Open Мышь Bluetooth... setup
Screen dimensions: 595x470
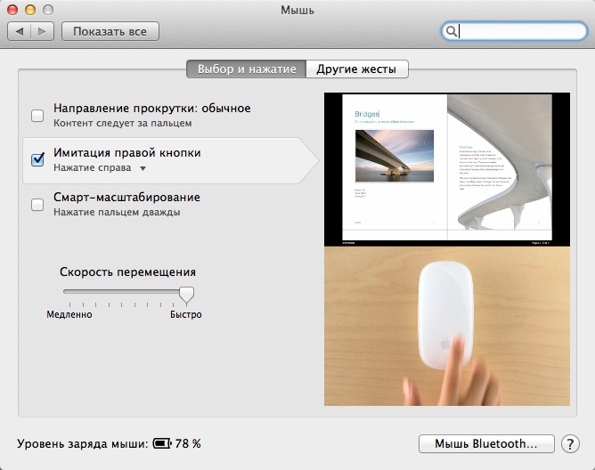pos(485,442)
